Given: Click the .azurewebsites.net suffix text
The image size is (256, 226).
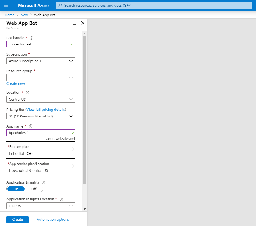Looking at the screenshot, I should [61, 139].
